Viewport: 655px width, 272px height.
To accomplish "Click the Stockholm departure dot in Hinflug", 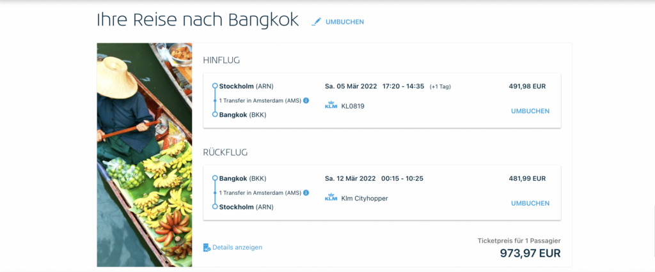I will [x=215, y=86].
